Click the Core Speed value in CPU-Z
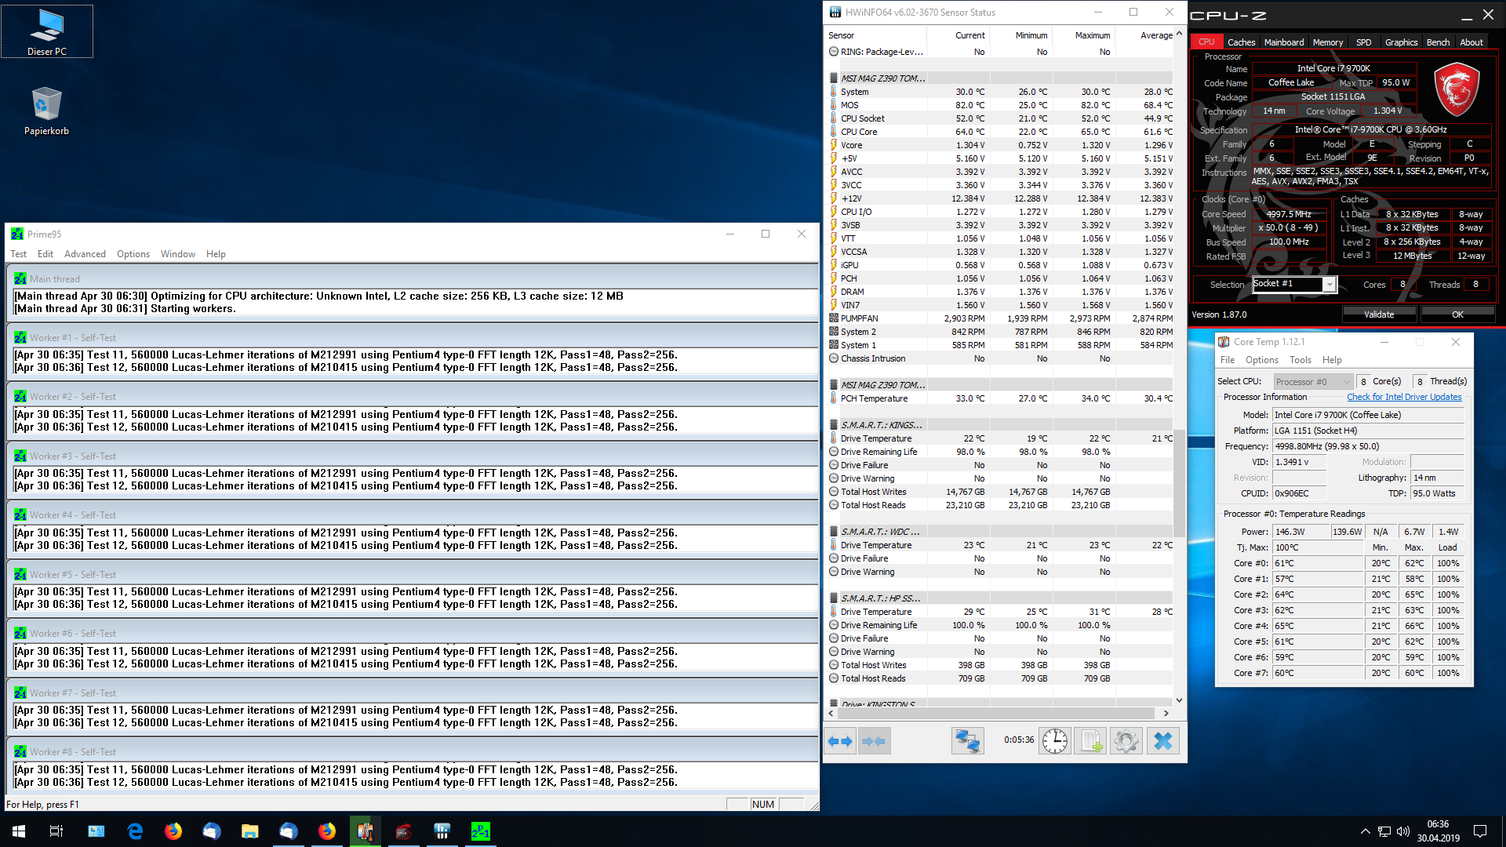 [x=1289, y=214]
